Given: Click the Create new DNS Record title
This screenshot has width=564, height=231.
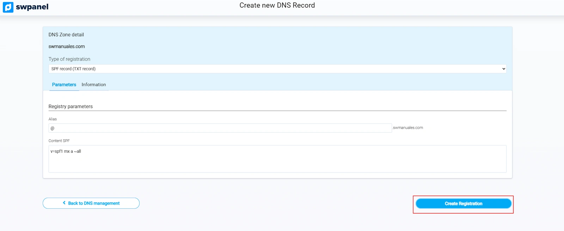Looking at the screenshot, I should click(x=277, y=5).
